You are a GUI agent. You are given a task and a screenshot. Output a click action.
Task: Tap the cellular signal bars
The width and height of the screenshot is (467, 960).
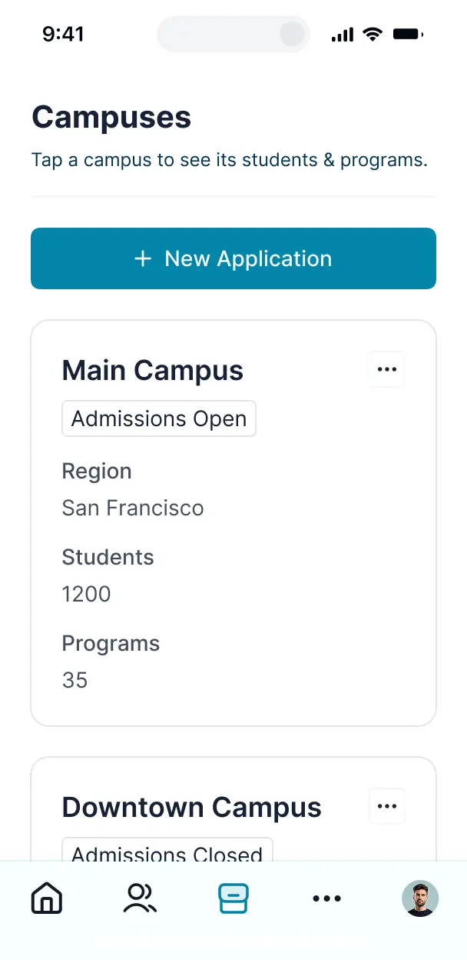[343, 35]
